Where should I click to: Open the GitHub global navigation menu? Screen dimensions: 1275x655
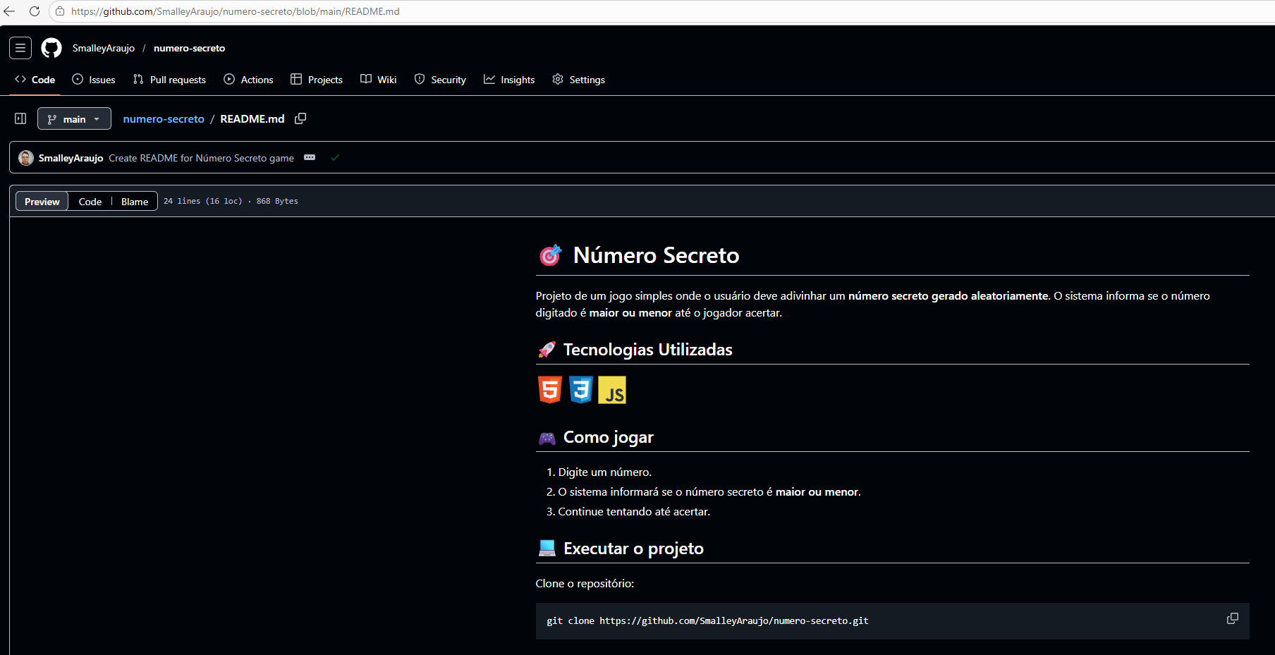click(x=20, y=48)
